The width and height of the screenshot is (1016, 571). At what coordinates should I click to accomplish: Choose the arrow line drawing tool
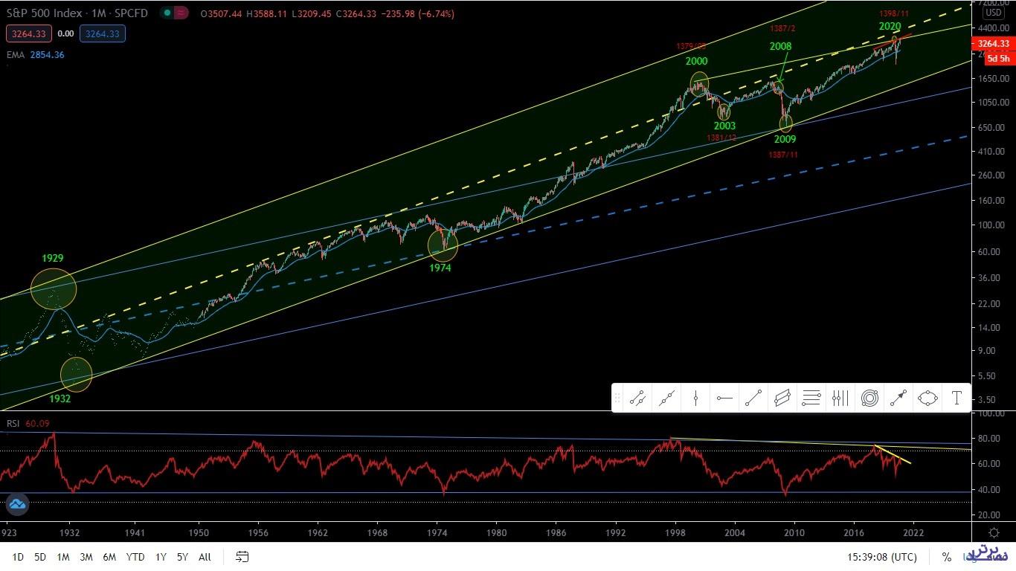pos(898,399)
